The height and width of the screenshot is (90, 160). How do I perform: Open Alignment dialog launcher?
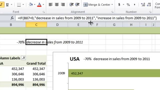tap(112, 12)
